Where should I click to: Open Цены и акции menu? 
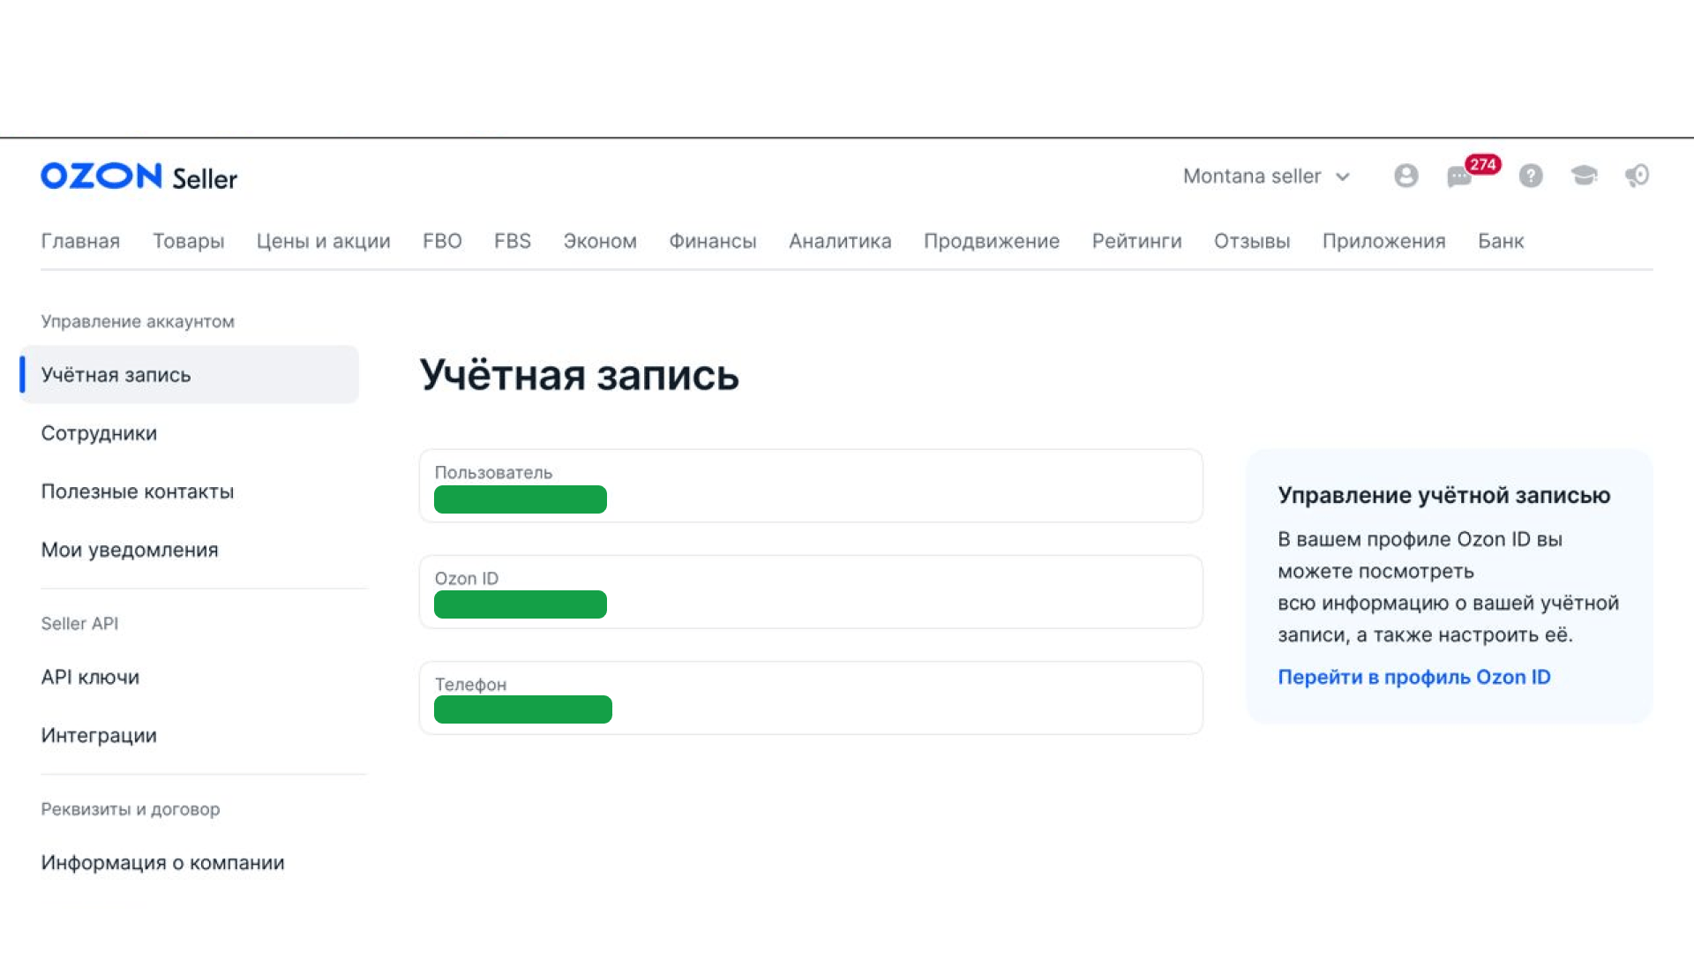[x=323, y=241]
